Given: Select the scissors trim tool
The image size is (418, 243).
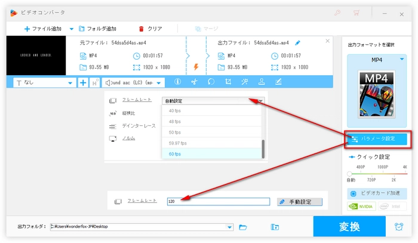Looking at the screenshot, I should click(194, 82).
